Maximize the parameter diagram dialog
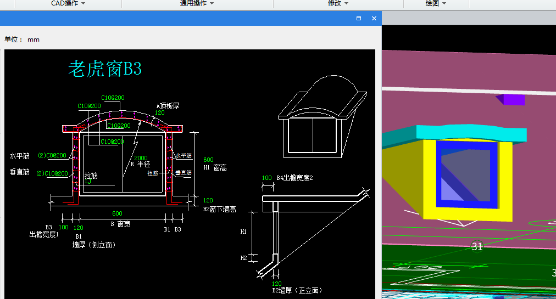The height and width of the screenshot is (299, 556). [359, 19]
